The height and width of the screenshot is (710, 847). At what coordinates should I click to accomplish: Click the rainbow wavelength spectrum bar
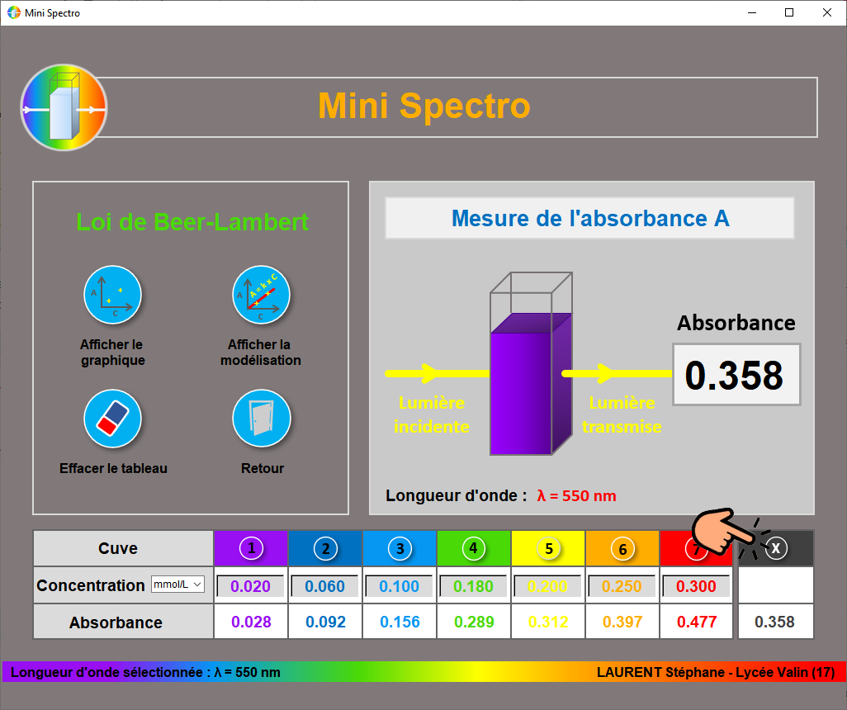click(x=423, y=672)
